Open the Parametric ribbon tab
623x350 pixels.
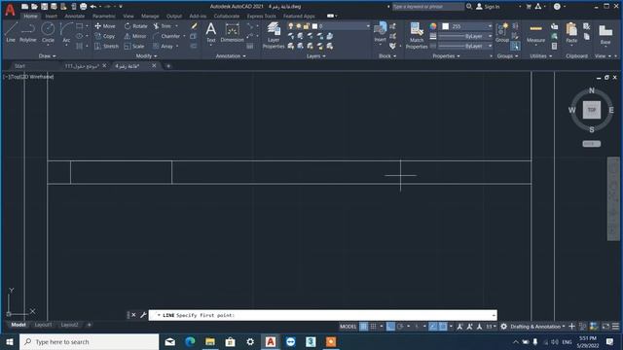pyautogui.click(x=104, y=17)
